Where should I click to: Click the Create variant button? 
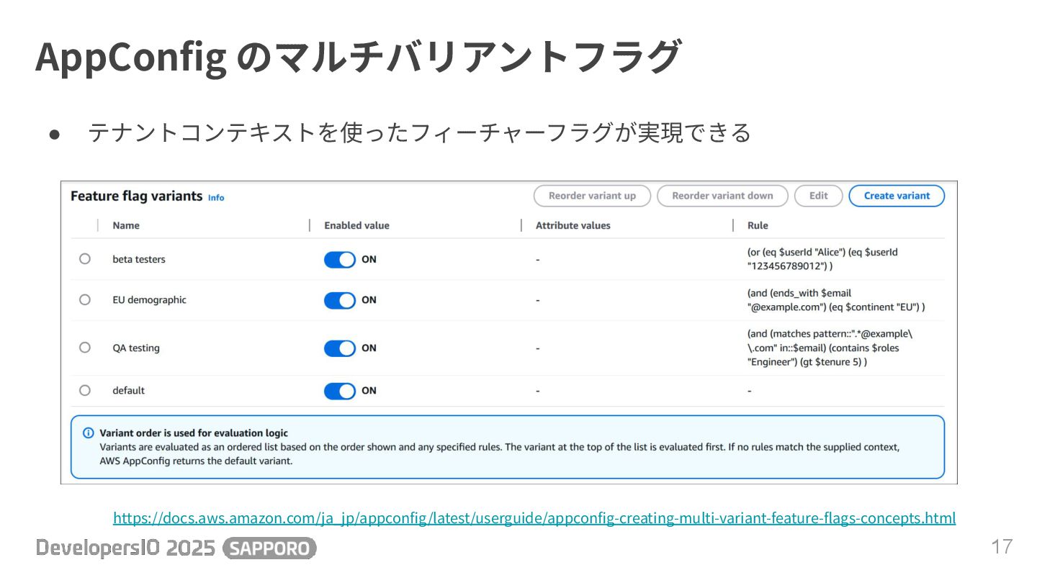pos(897,196)
